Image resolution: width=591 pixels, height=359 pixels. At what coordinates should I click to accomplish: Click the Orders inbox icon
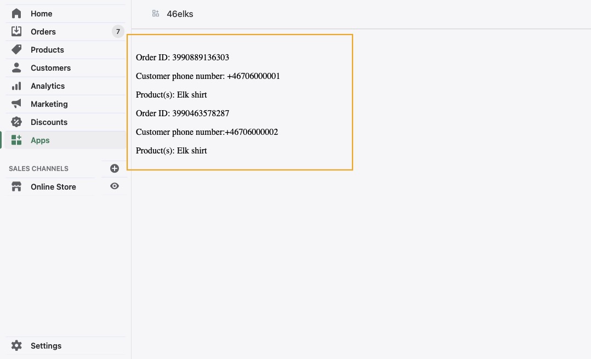[16, 32]
